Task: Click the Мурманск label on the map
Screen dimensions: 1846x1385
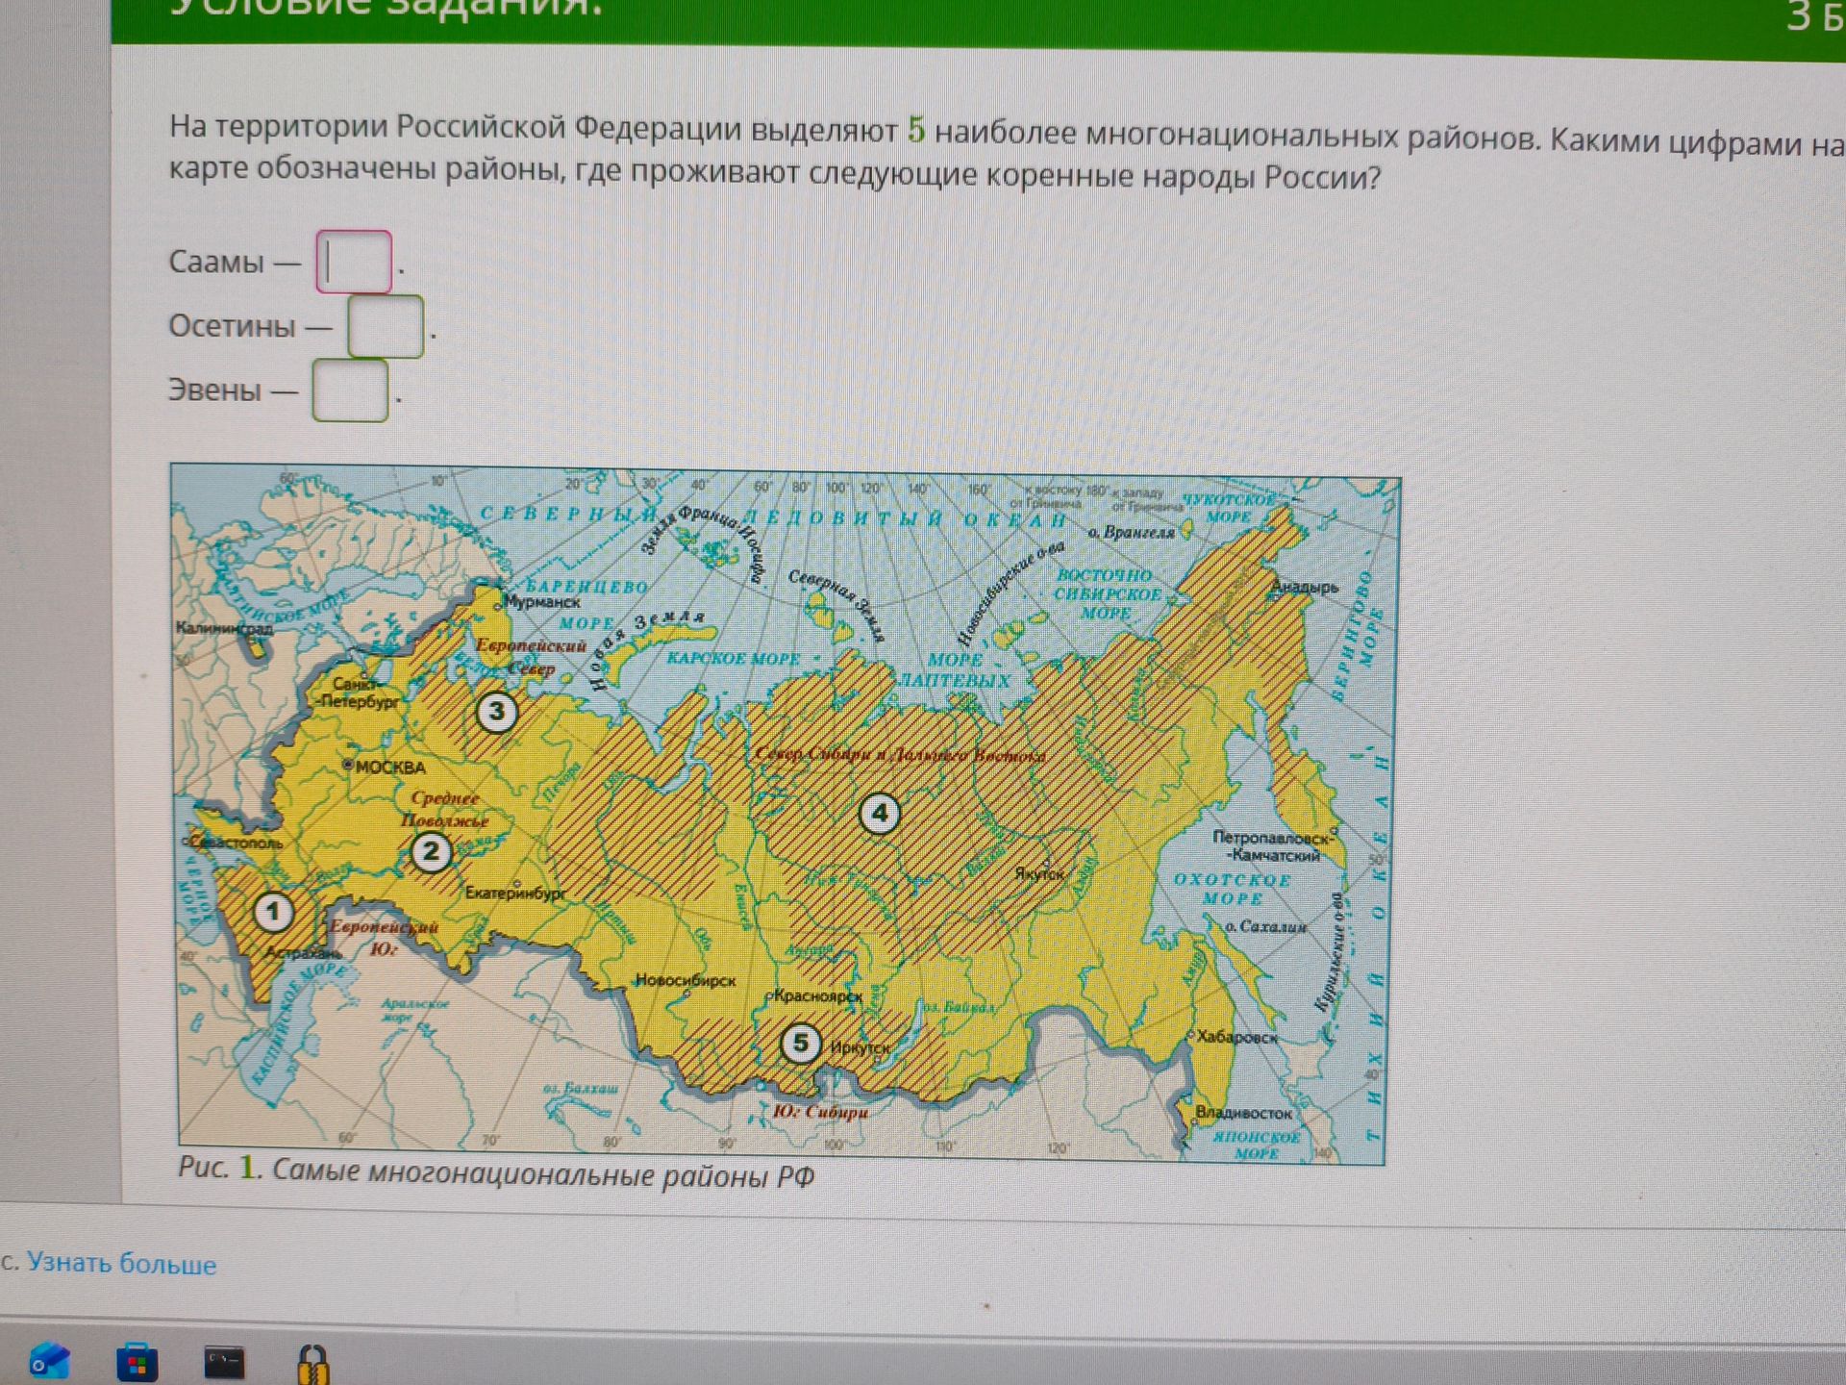Action: [x=542, y=602]
